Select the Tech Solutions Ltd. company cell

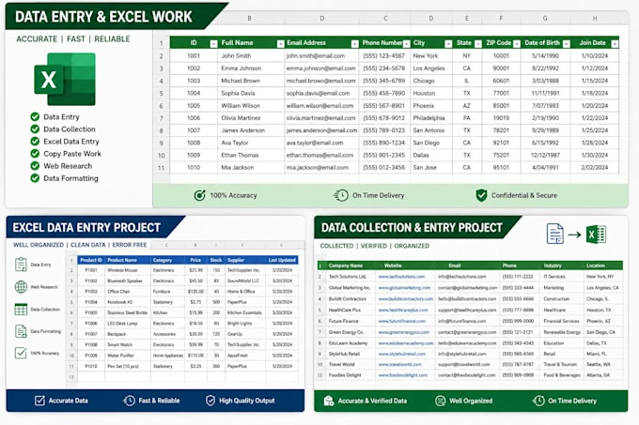coord(351,277)
